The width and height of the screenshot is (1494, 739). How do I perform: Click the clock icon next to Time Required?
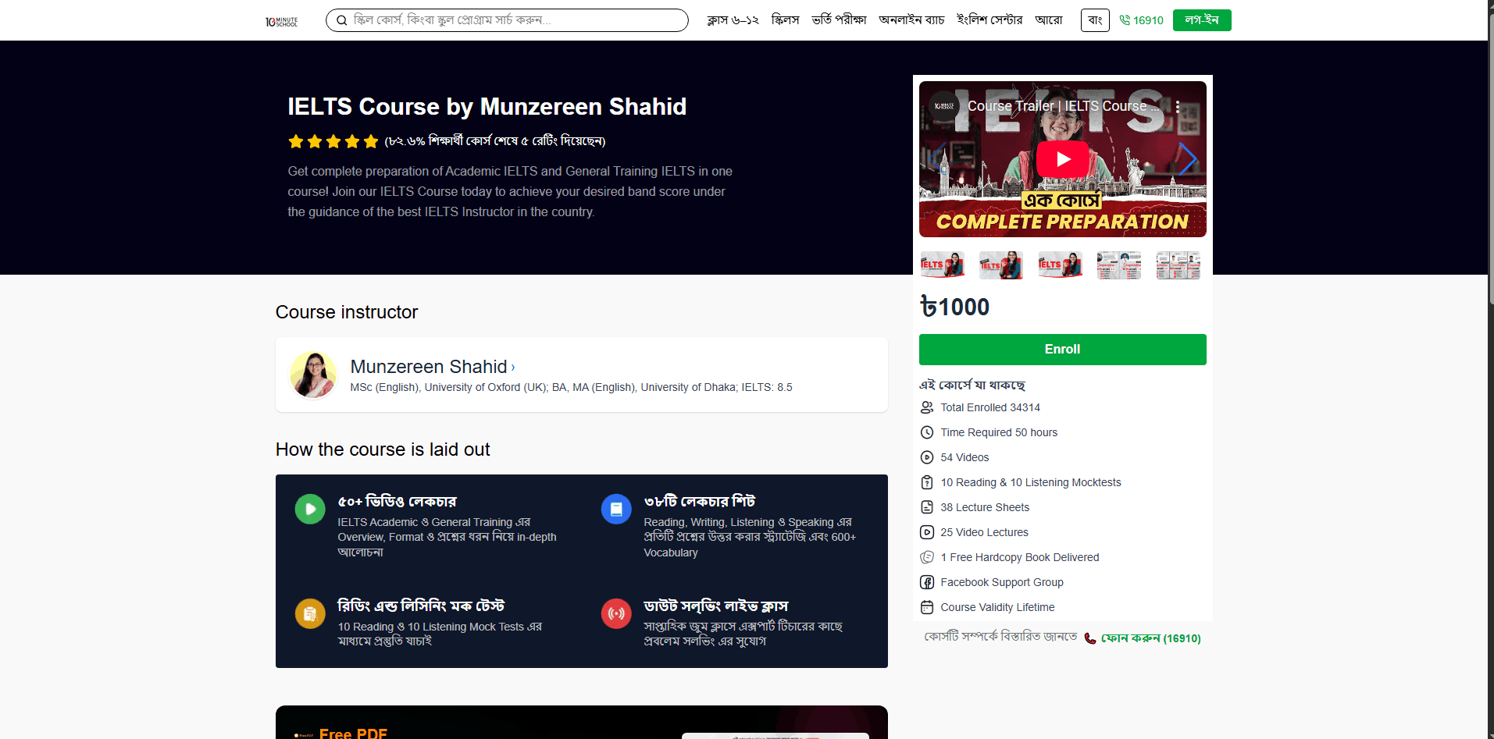tap(927, 432)
